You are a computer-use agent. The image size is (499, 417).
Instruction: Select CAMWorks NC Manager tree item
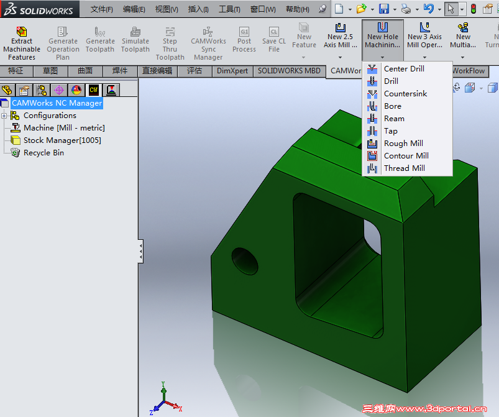coord(57,103)
